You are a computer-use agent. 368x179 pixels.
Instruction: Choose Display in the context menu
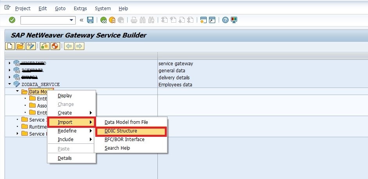click(65, 96)
